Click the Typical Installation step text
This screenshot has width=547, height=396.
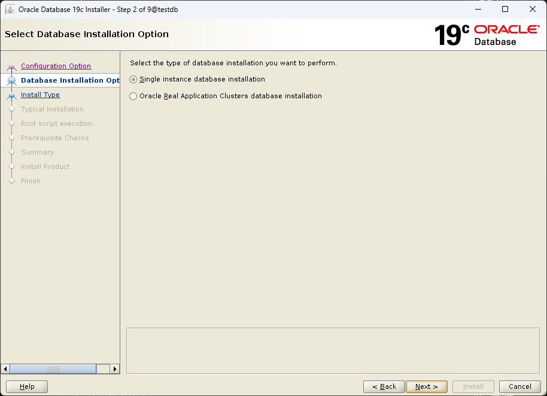pyautogui.click(x=52, y=109)
